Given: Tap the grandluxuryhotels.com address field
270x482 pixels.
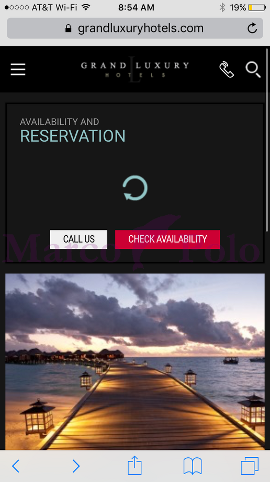Looking at the screenshot, I should point(135,28).
